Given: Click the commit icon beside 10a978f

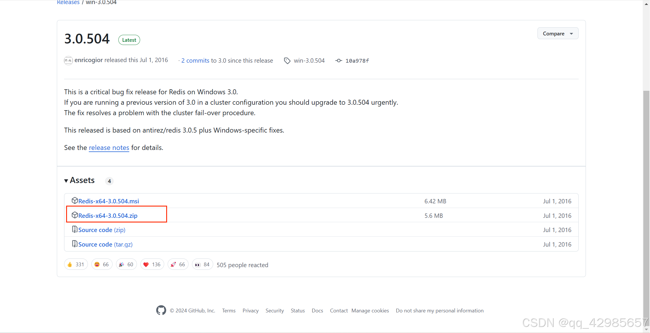Looking at the screenshot, I should [338, 61].
